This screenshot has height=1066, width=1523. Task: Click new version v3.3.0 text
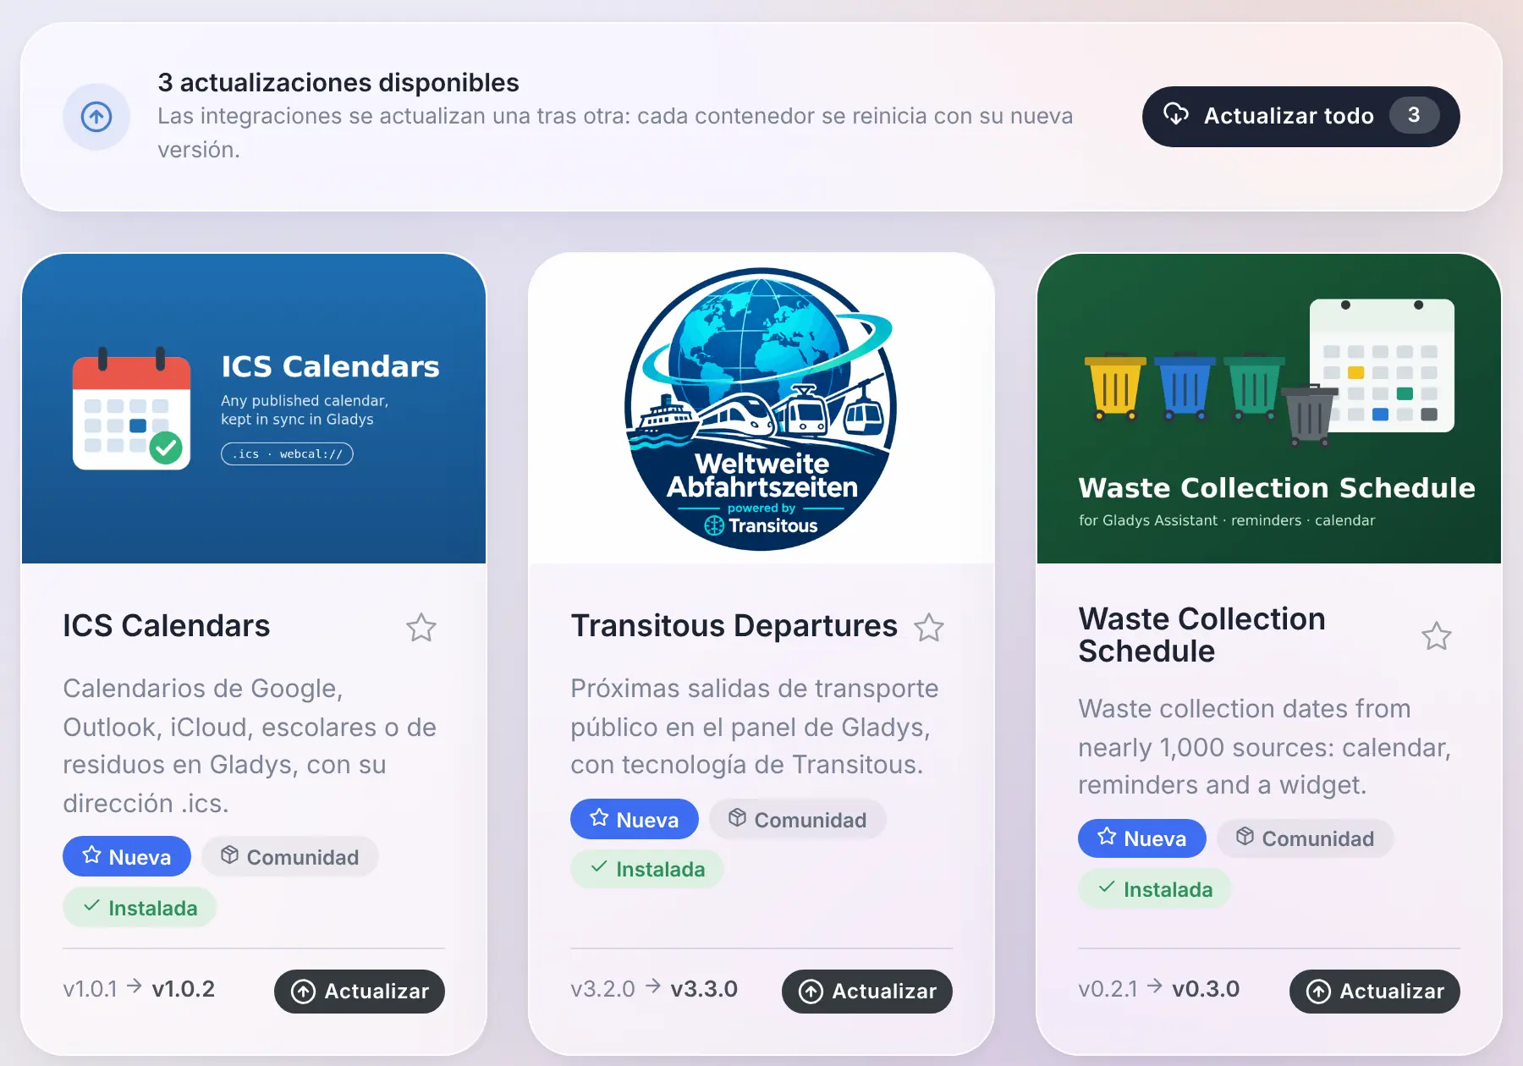point(704,988)
